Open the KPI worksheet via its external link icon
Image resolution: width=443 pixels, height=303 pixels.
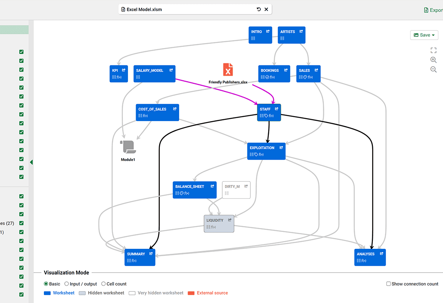point(124,70)
